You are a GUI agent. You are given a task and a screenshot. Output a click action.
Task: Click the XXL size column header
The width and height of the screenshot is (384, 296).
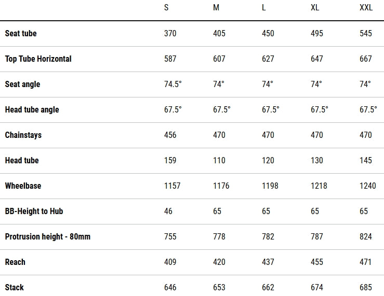367,8
